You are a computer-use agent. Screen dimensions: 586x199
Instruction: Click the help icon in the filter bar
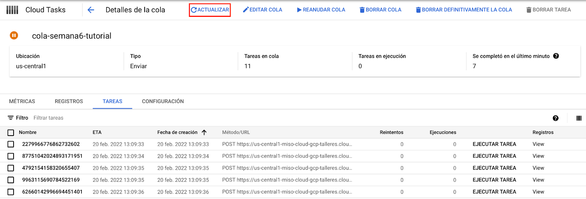pos(556,118)
